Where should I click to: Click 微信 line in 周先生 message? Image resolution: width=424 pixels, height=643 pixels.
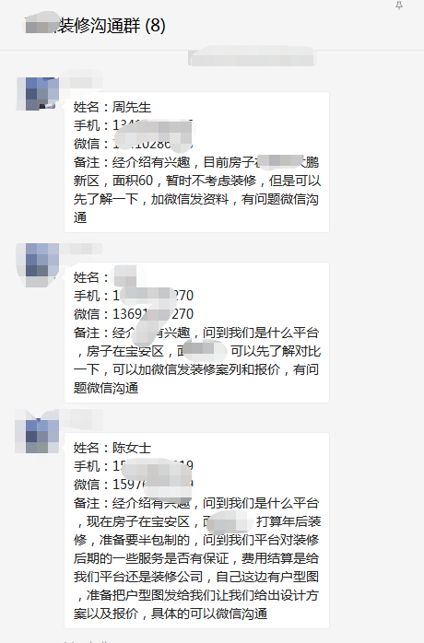pos(134,144)
